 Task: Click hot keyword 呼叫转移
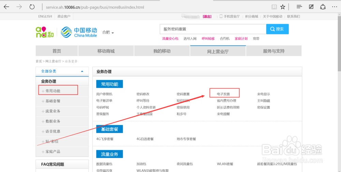point(208,38)
